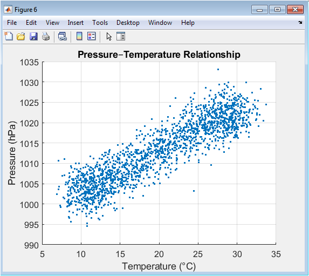
Task: Insert a legend using the toolbar icon
Action: pyautogui.click(x=92, y=36)
